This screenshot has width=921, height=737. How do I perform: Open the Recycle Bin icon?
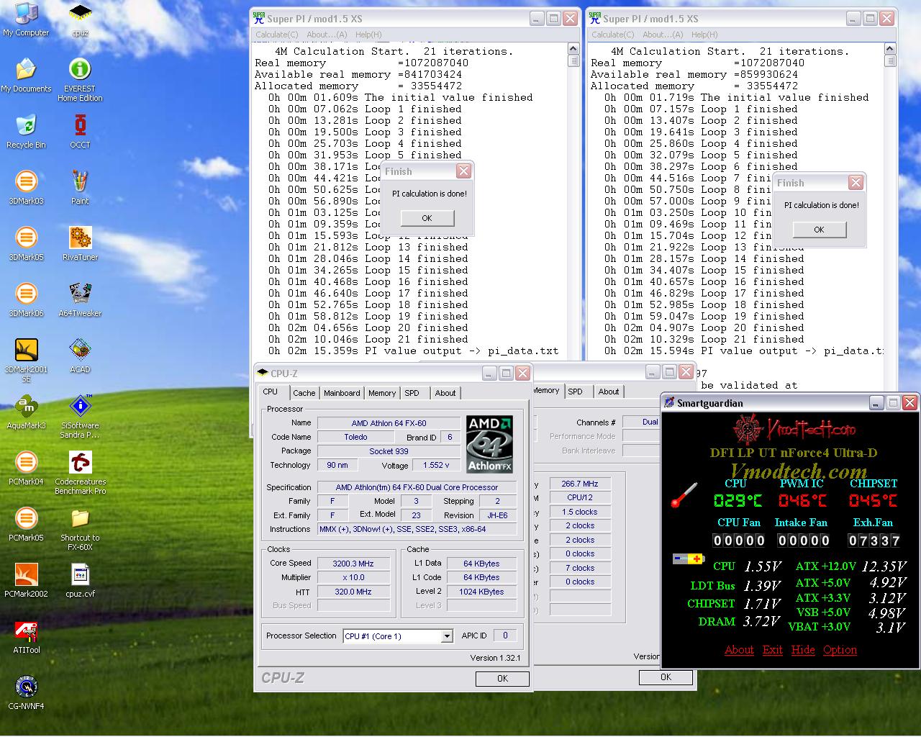(26, 132)
